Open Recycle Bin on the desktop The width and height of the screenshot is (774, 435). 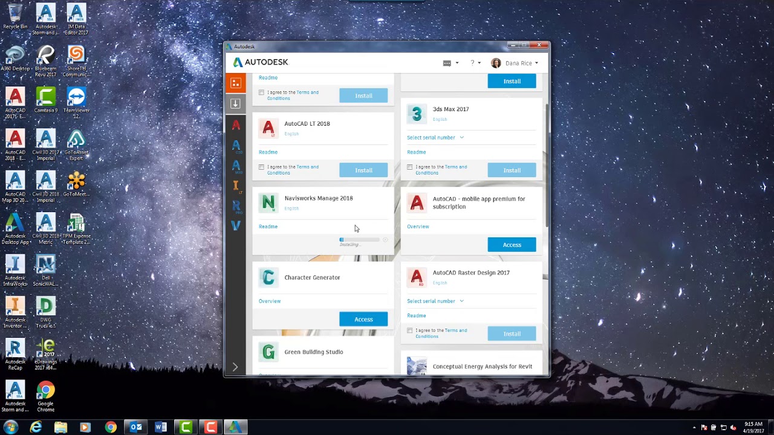(x=15, y=17)
